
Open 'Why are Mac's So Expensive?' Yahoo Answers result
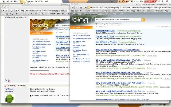[118, 49]
